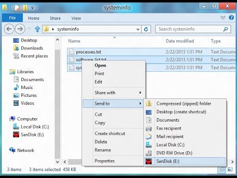This screenshot has height=178, width=237.
Task: Select Desktop in navigation pane
Action: 25,40
